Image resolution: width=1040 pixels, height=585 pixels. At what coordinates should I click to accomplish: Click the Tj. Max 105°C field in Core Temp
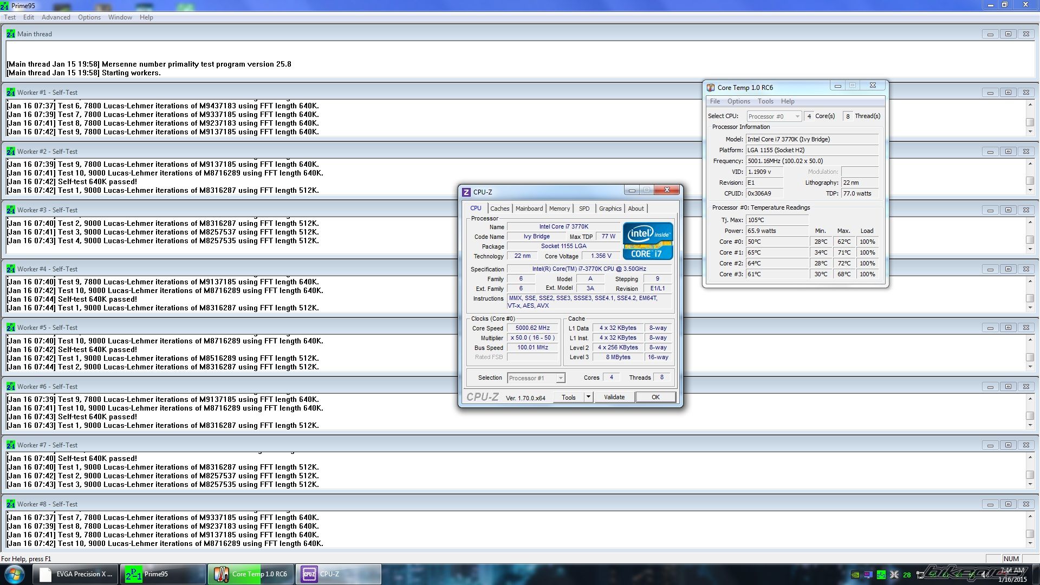(x=777, y=220)
